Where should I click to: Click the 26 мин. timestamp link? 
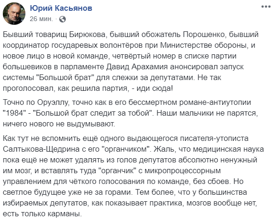coord(41,19)
